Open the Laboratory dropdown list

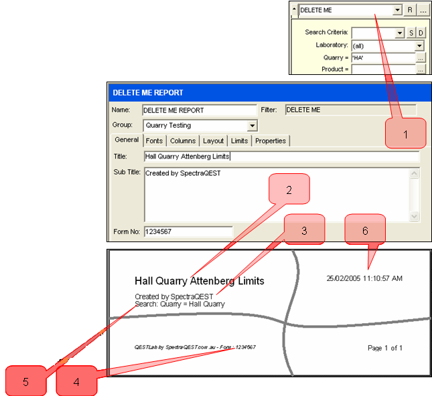pos(419,45)
